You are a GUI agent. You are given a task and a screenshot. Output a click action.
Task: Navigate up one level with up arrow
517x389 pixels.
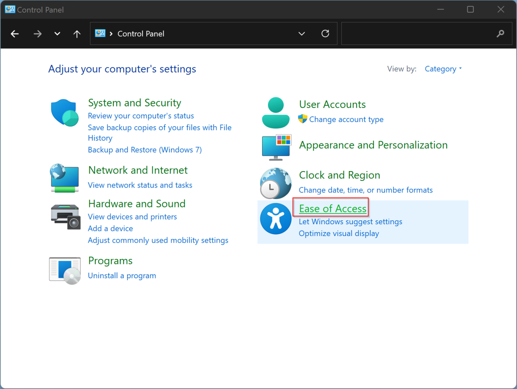(77, 34)
